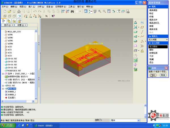Open a file with the folder icon
The height and width of the screenshot is (128, 170).
tap(10, 11)
